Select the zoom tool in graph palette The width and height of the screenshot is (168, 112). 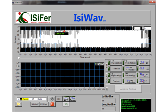[x=99, y=64]
